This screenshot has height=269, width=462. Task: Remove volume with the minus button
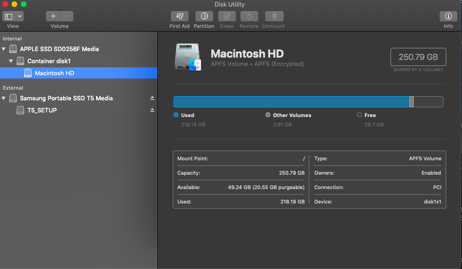[66, 16]
